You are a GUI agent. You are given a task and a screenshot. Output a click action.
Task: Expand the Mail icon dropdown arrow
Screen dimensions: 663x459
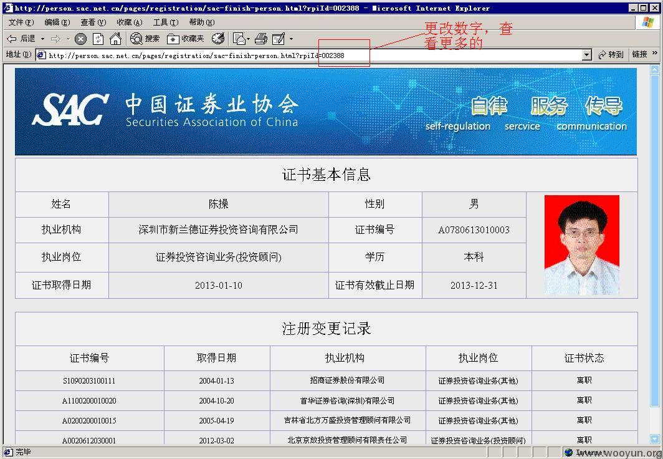click(x=249, y=39)
